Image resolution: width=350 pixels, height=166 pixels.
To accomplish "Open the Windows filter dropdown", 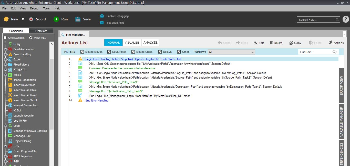I will click(x=253, y=52).
